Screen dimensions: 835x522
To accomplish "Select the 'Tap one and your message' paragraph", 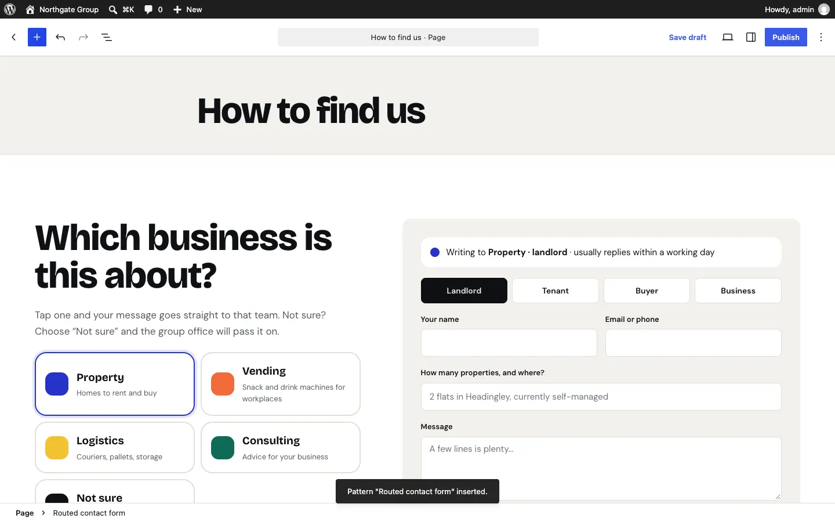I will tap(180, 323).
